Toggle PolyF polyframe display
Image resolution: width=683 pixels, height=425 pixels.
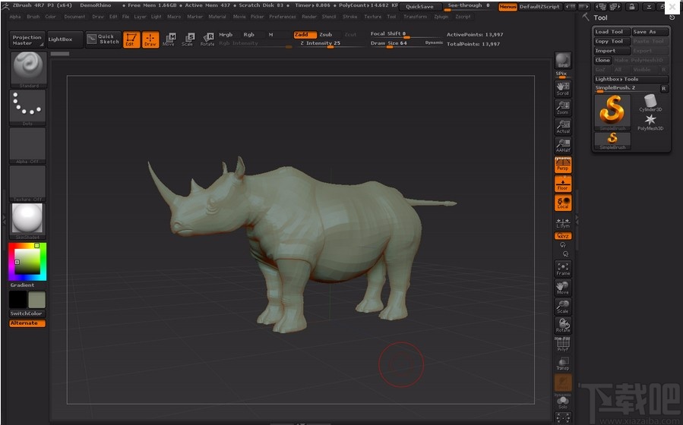pos(563,344)
